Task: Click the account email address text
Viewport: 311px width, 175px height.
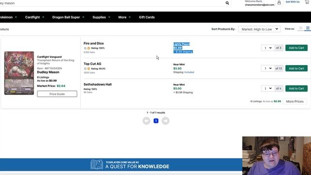Action: [259, 5]
